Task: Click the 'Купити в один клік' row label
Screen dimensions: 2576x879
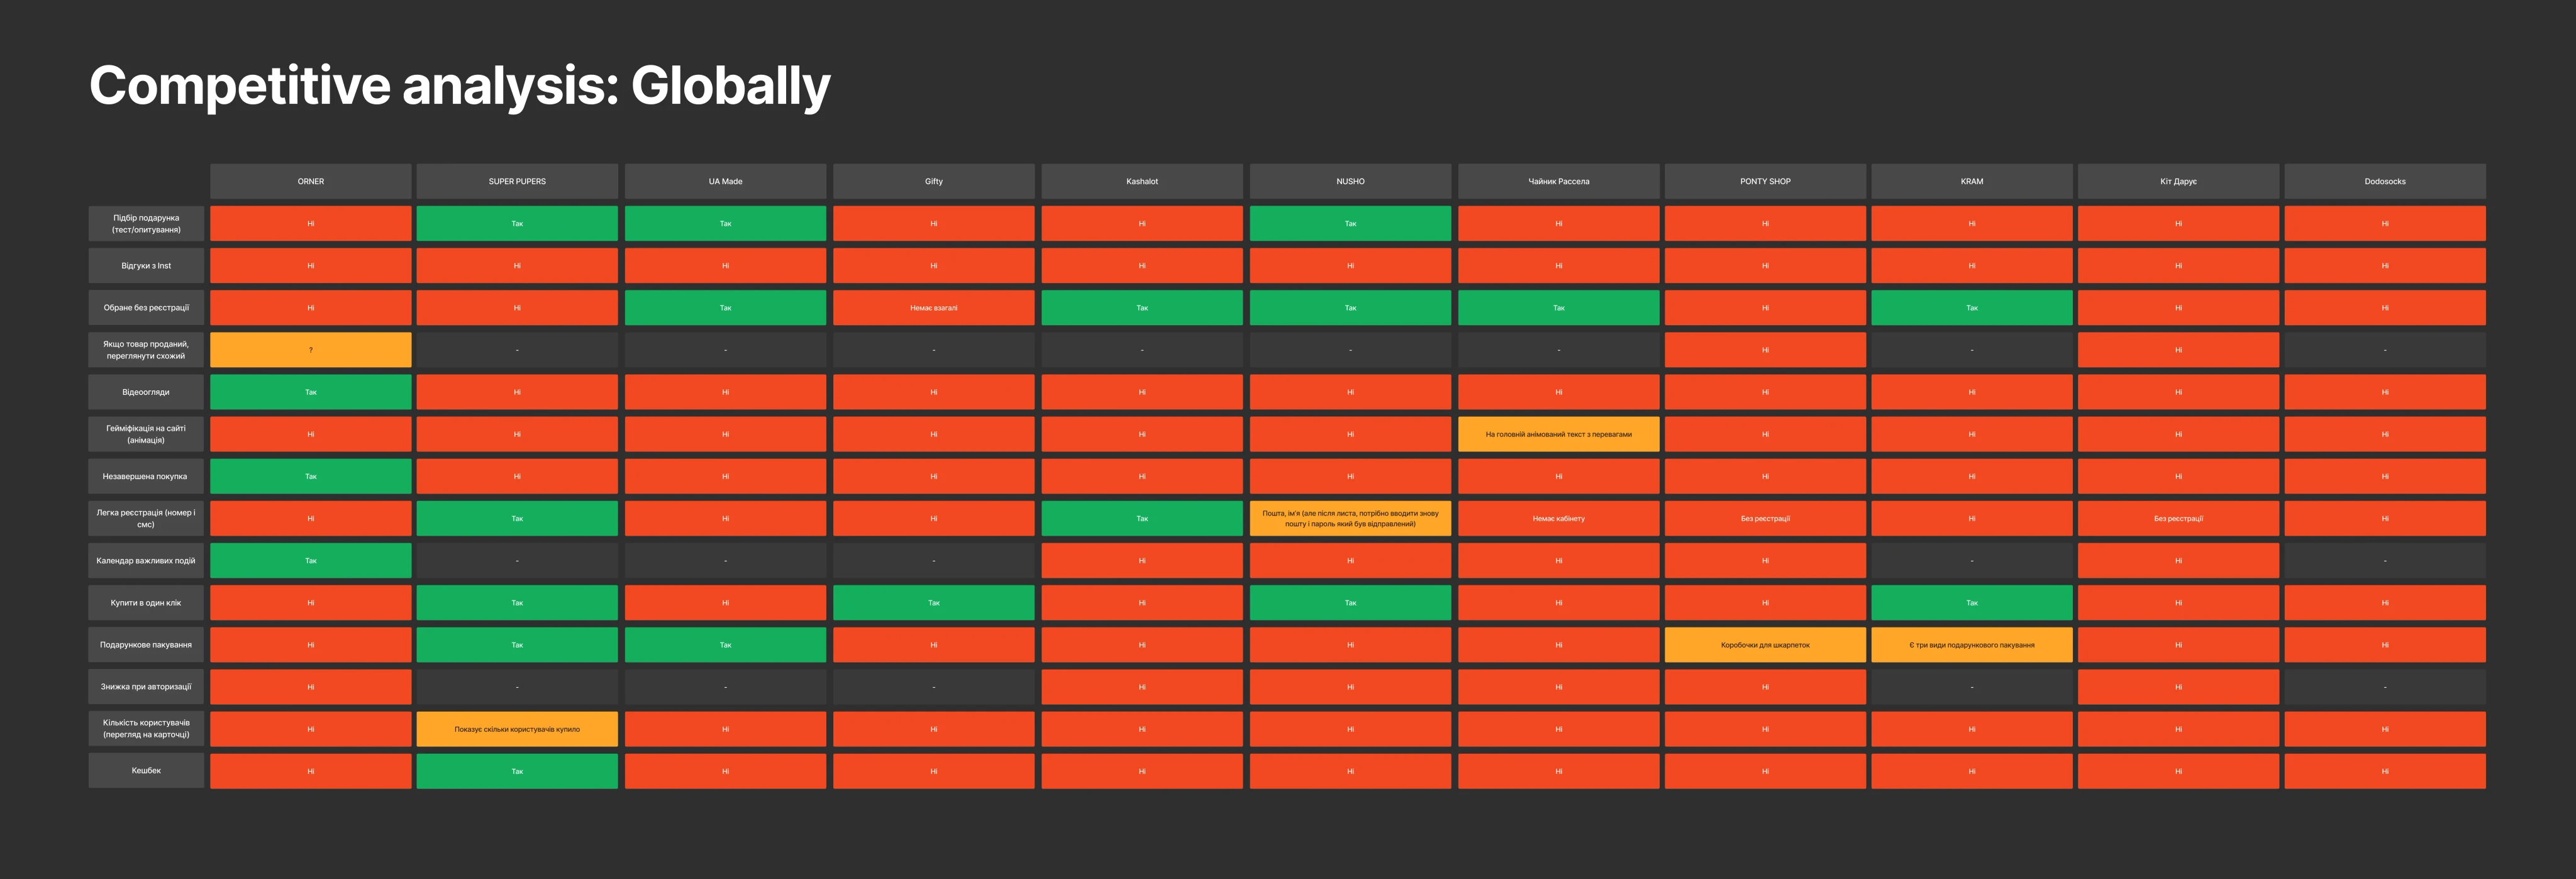Action: click(x=146, y=603)
